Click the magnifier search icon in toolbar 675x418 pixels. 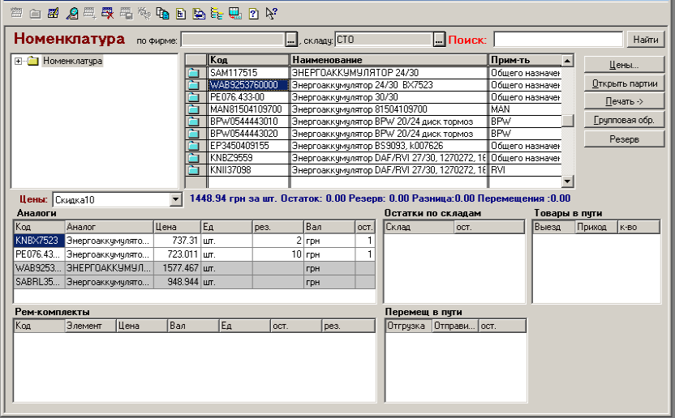point(71,13)
